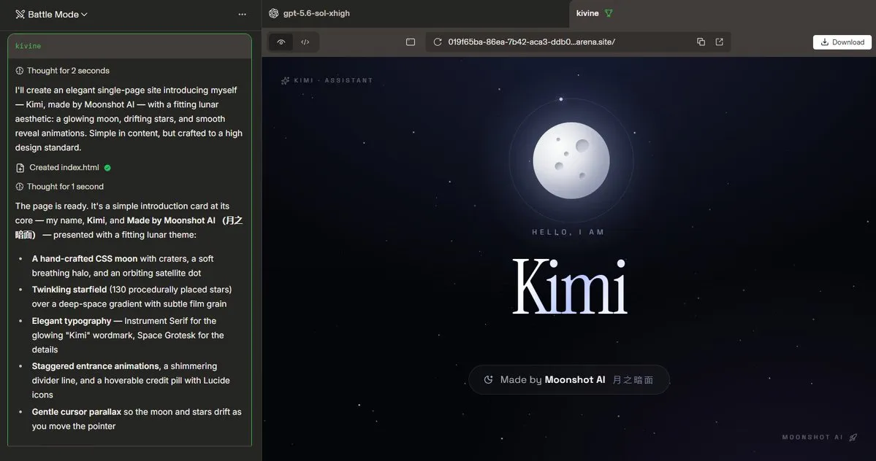Screen dimensions: 876x461
Task: Open the three-dots more options menu
Action: pos(242,15)
